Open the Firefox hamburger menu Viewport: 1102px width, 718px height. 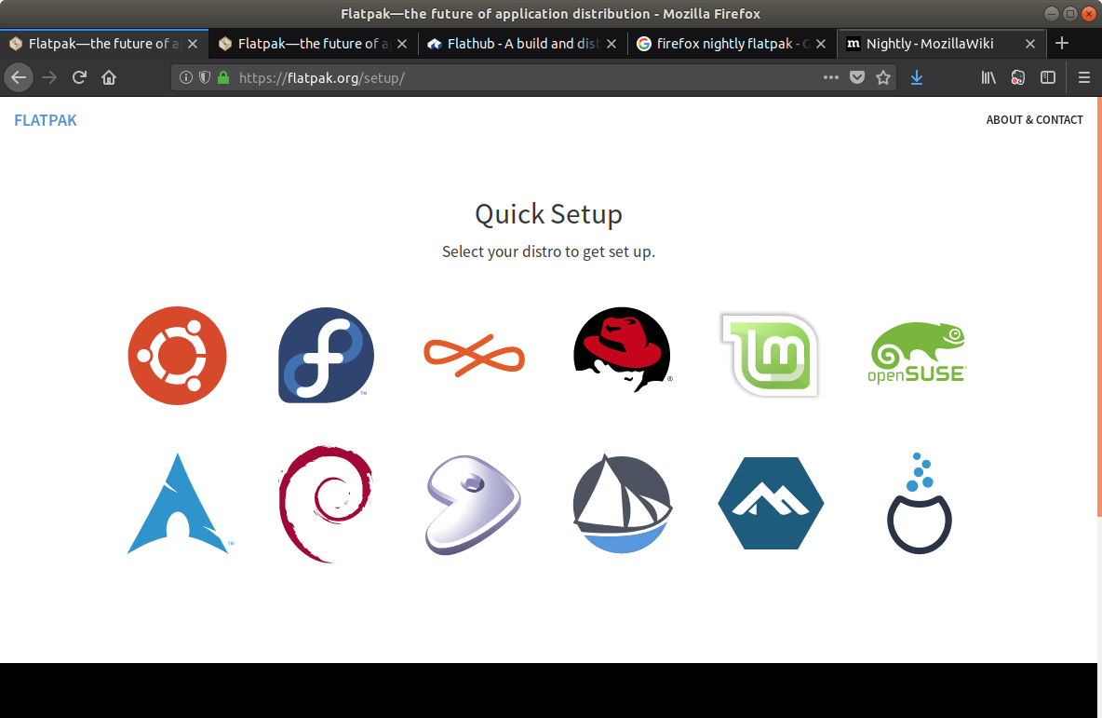pos(1083,78)
